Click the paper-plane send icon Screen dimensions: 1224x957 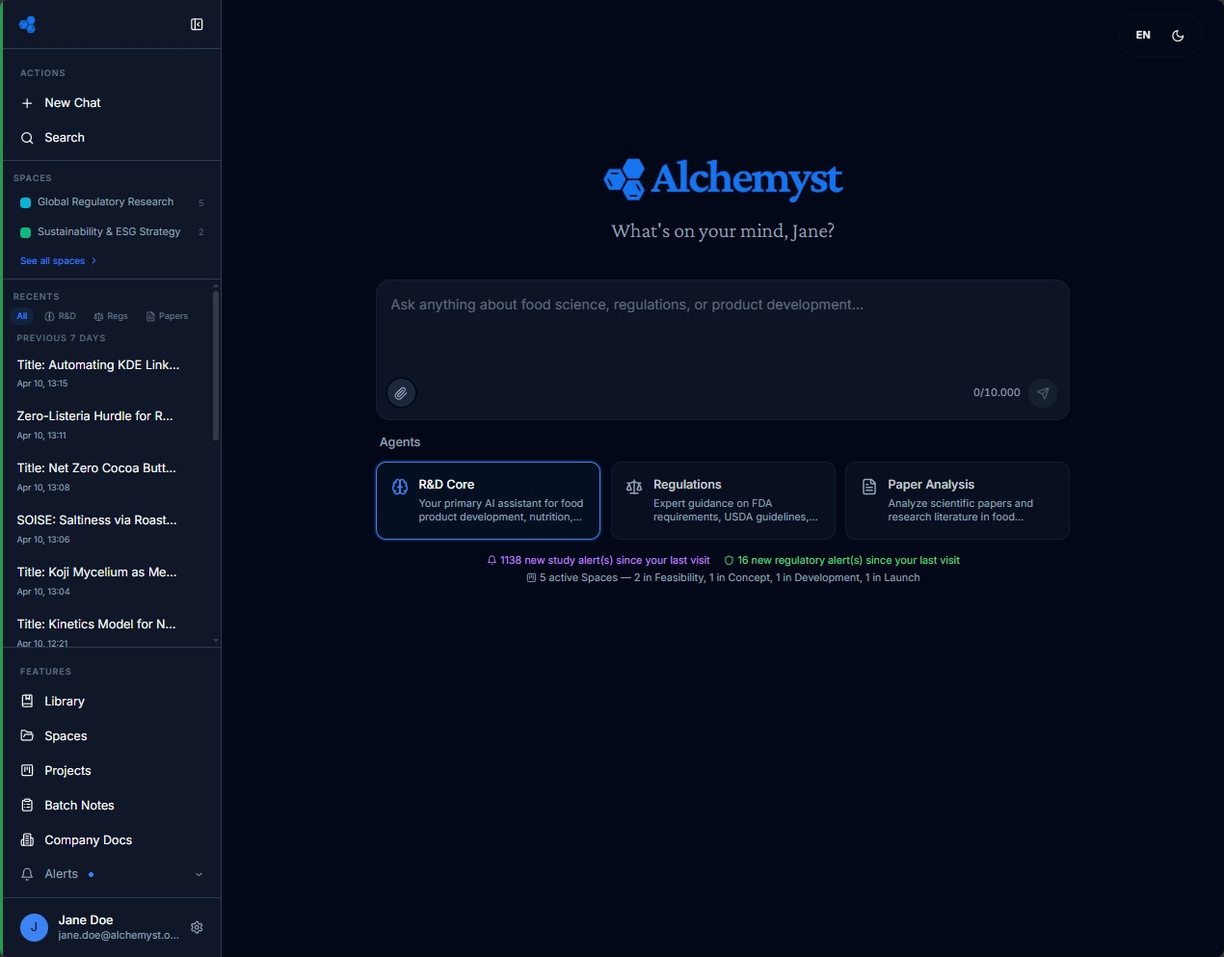1044,392
